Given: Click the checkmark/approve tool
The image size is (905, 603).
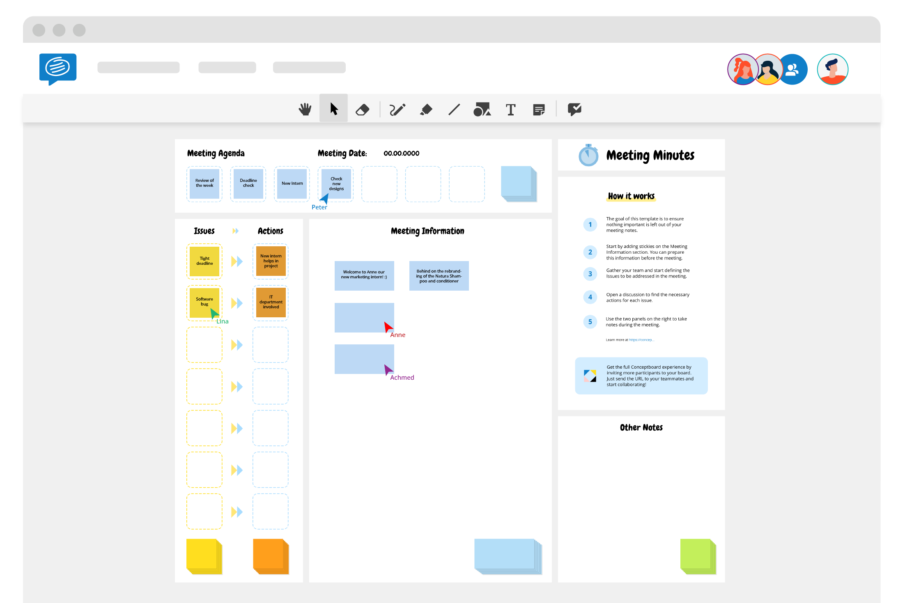Looking at the screenshot, I should (574, 110).
